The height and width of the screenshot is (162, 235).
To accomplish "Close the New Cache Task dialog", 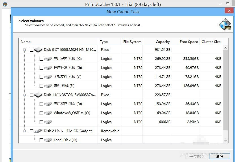I will pos(229,10).
